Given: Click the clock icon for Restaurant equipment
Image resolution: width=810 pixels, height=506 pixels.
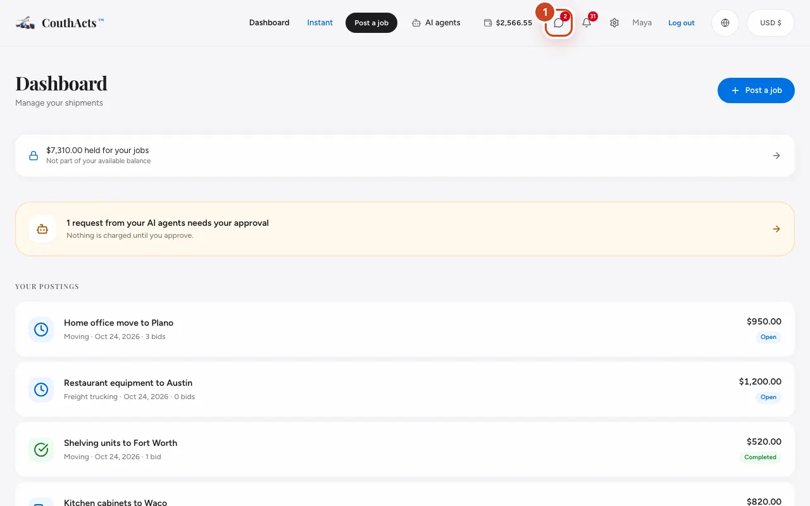Looking at the screenshot, I should click(x=41, y=390).
